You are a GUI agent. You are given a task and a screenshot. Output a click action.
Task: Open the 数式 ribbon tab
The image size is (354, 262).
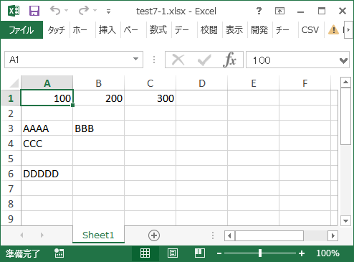(x=158, y=30)
